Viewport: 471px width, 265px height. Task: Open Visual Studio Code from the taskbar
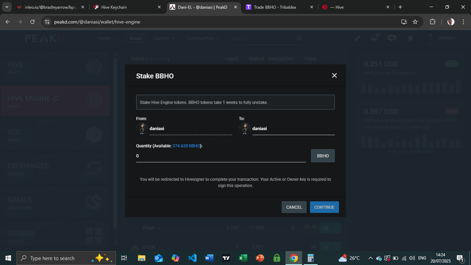point(192,258)
